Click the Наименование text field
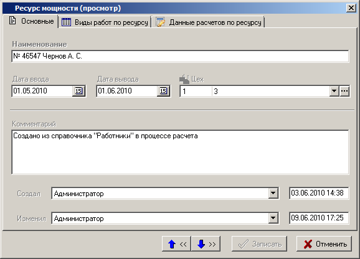Screen dimensions: 360x259 pyautogui.click(x=180, y=56)
